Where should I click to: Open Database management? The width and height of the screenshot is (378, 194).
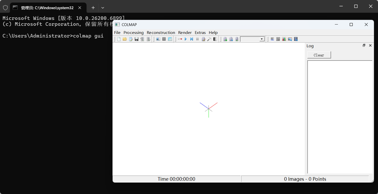pyautogui.click(x=170, y=39)
